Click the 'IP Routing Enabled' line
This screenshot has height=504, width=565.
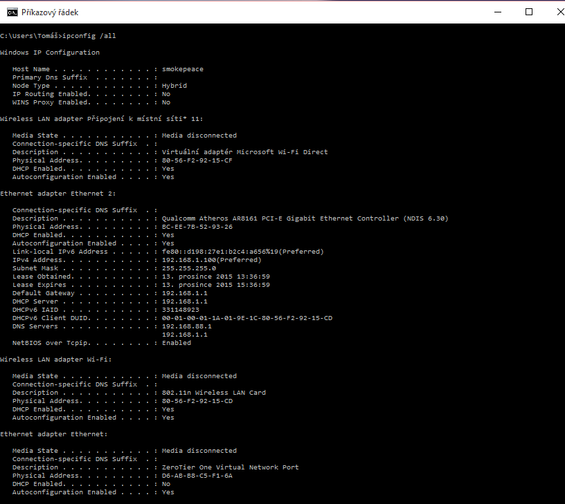(x=91, y=94)
